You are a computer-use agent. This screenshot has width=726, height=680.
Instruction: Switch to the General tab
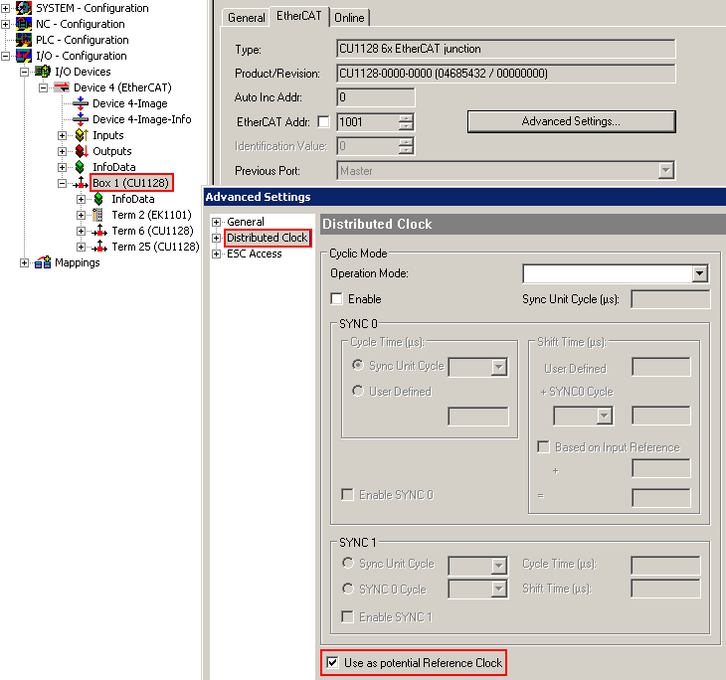(246, 18)
